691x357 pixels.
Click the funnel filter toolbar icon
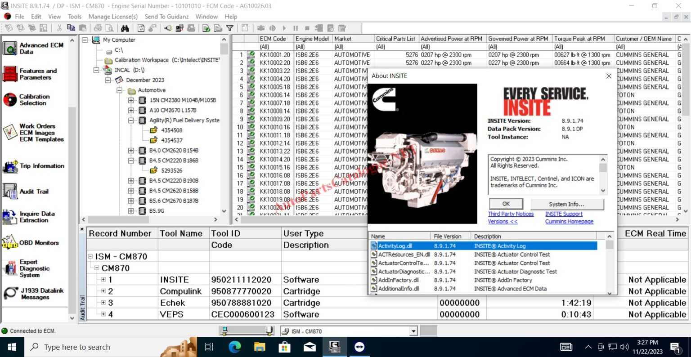click(230, 28)
